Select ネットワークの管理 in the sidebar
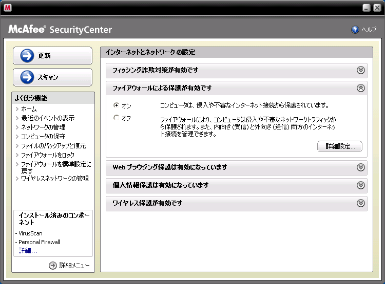The image size is (385, 284). (43, 127)
